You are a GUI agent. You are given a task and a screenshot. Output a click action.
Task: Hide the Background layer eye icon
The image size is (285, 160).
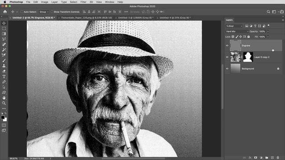227,69
